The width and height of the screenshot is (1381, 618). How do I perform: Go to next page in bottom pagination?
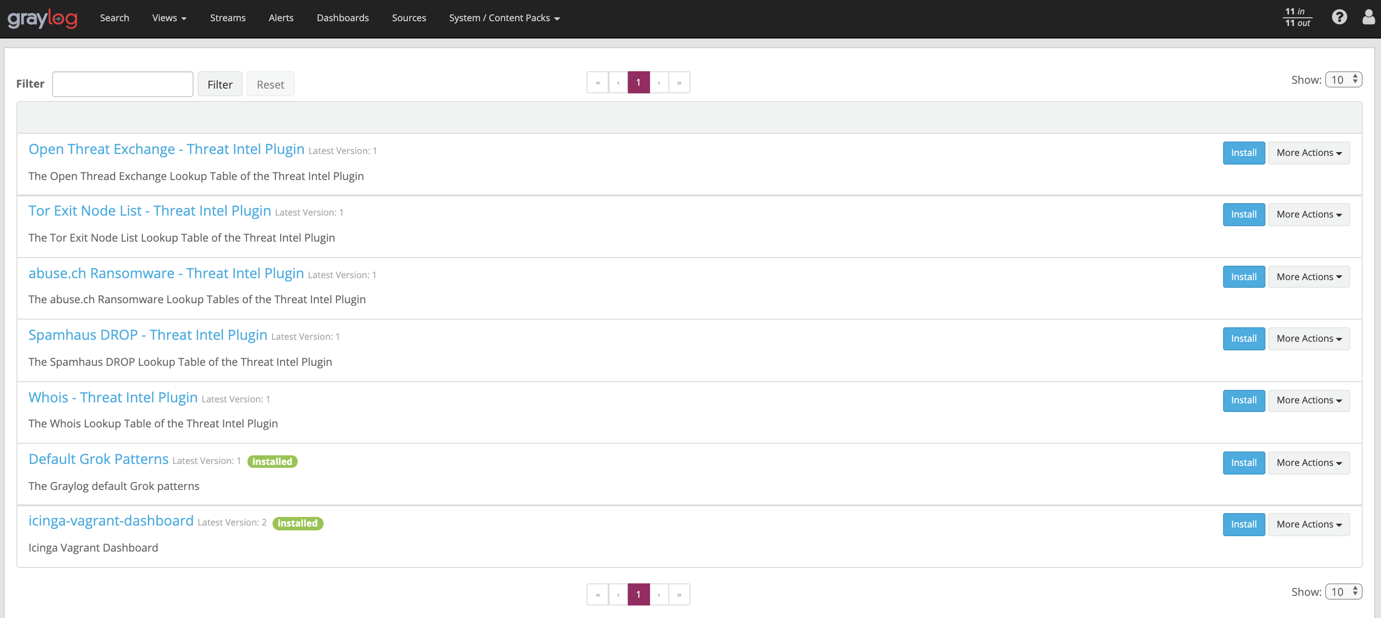point(659,594)
